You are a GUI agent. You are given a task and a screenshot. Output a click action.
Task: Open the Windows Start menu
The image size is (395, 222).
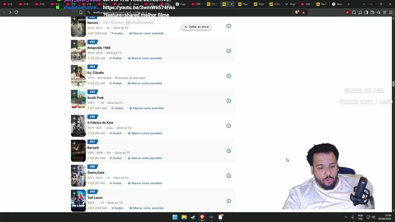175,217
